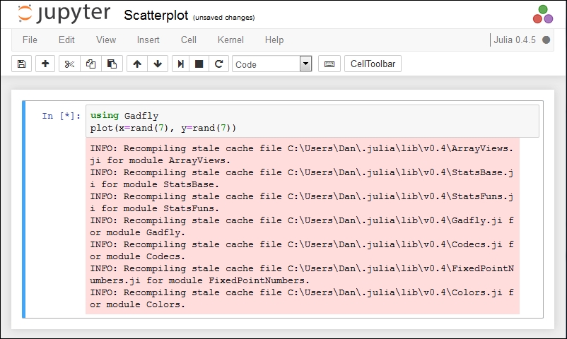Cut selected cell with scissors icon

pyautogui.click(x=69, y=64)
